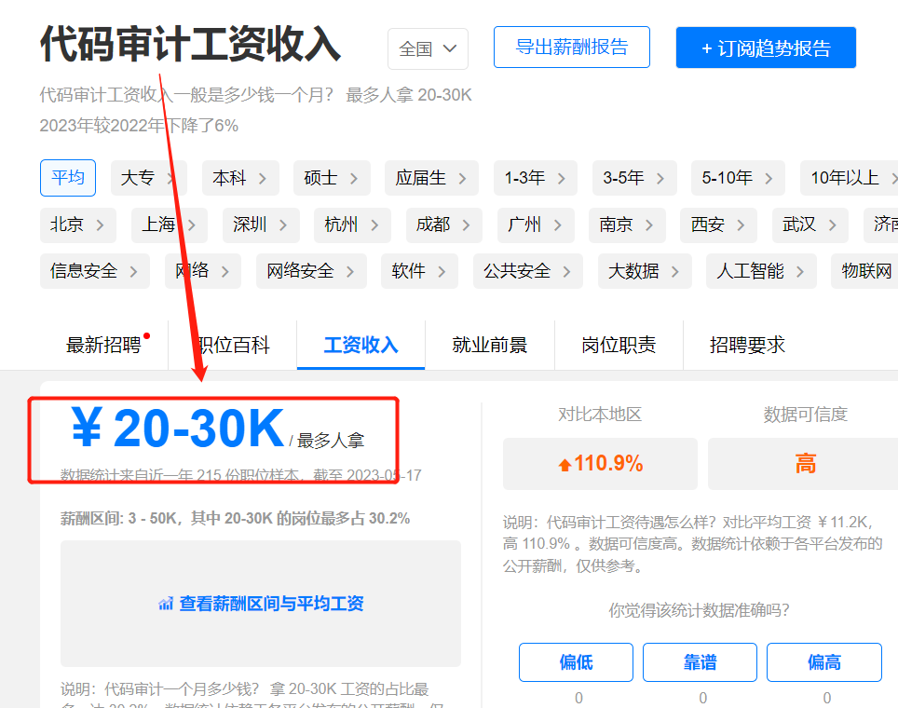Select the 平均 filter tag
This screenshot has height=708, width=898.
68,177
